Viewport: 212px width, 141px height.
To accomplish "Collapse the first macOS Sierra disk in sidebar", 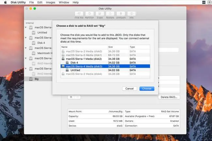I will click(x=26, y=27).
